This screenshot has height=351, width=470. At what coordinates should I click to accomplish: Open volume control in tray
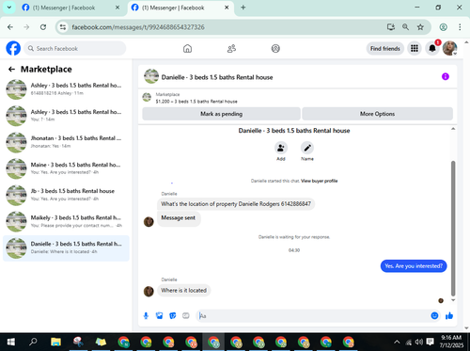(x=419, y=342)
